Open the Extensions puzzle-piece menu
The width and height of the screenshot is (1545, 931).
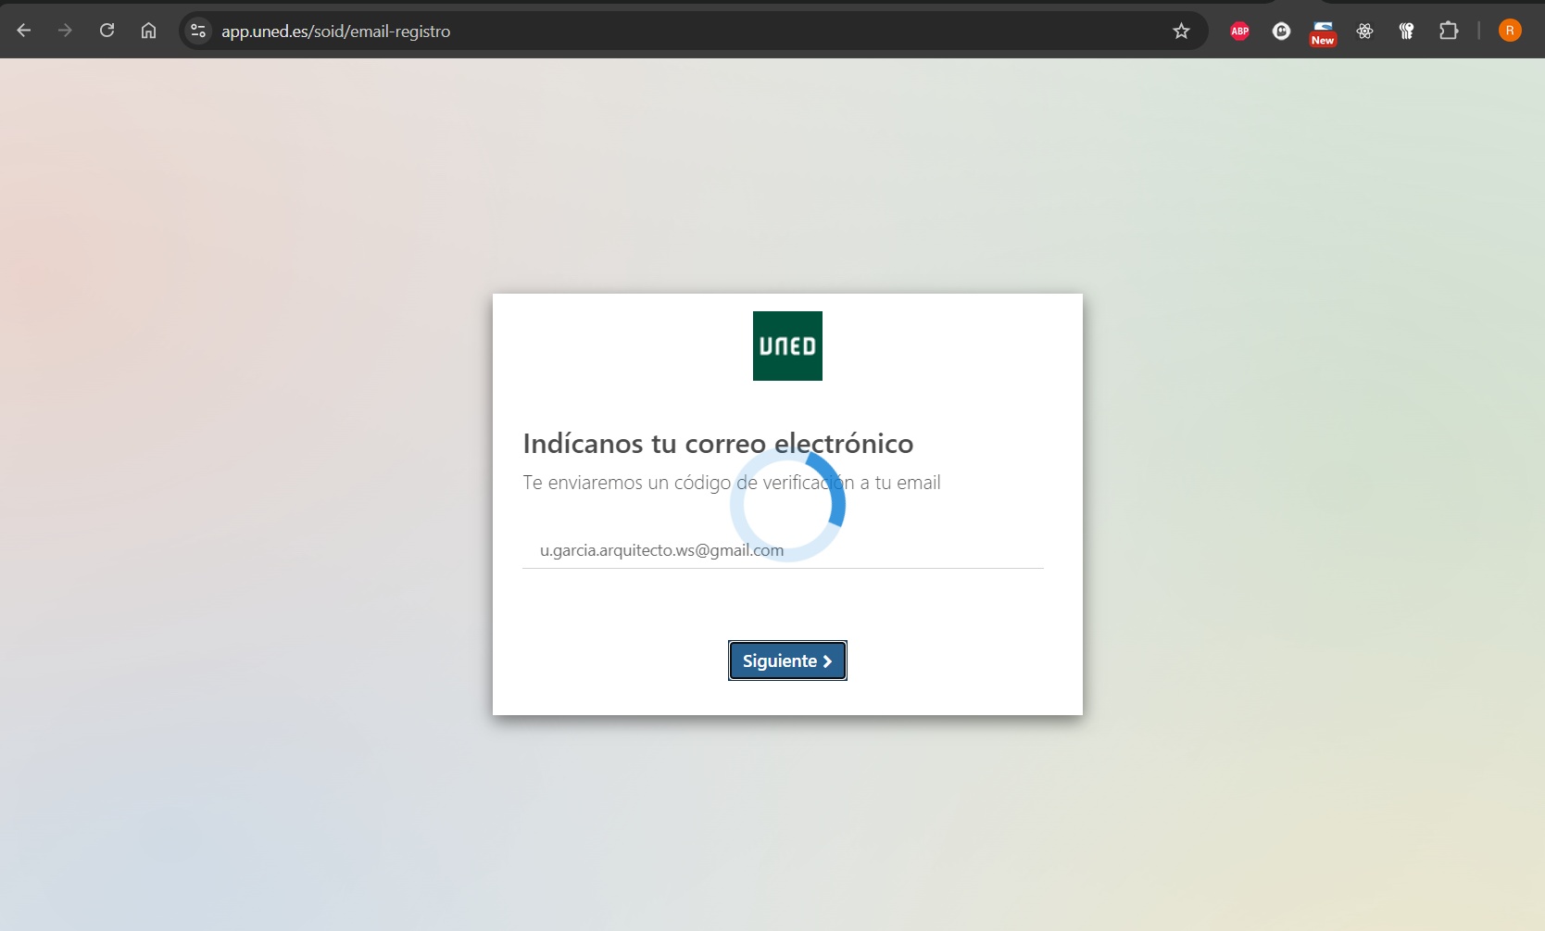point(1449,31)
